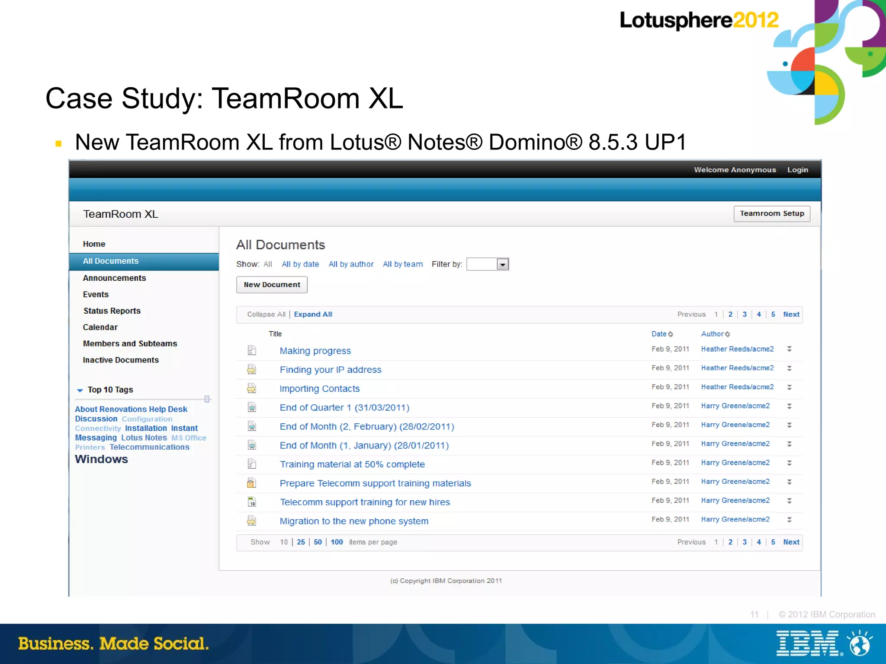Image resolution: width=886 pixels, height=664 pixels.
Task: Open Events in the sidebar
Action: click(x=96, y=294)
